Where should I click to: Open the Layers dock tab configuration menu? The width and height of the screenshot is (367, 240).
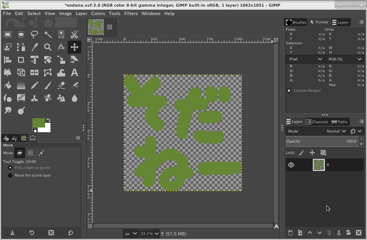coord(361,122)
